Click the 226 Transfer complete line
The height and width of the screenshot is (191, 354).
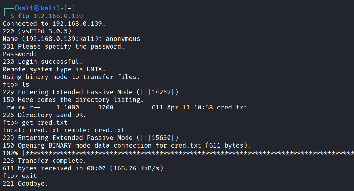45,161
